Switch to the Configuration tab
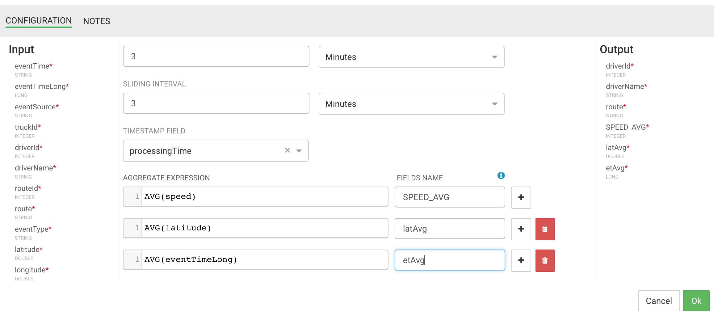 pyautogui.click(x=39, y=21)
